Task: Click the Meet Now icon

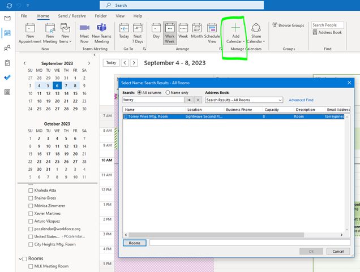Action: click(x=84, y=28)
